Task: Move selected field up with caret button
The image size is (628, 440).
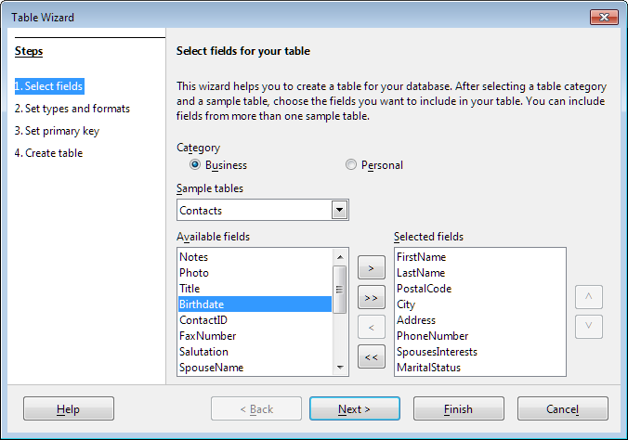Action: [589, 297]
